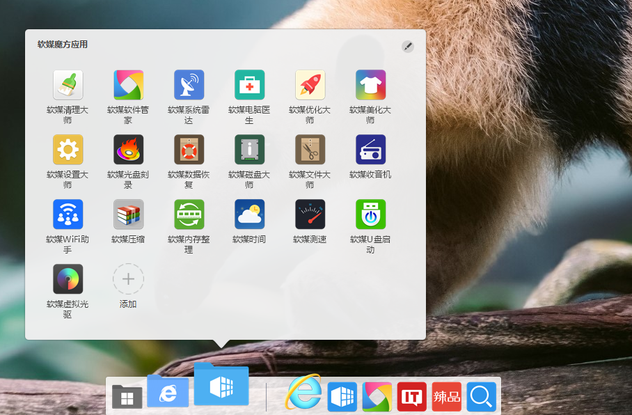Click the enlarged 魔方 cube folder in dock

tap(221, 384)
